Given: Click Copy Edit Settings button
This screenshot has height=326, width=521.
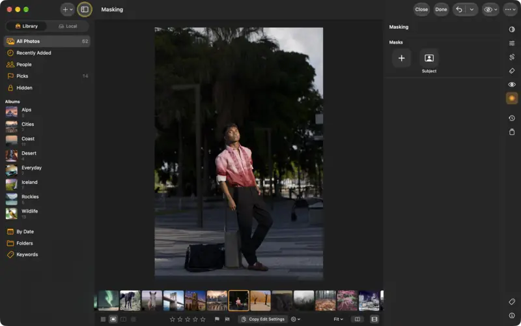Looking at the screenshot, I should 263,319.
